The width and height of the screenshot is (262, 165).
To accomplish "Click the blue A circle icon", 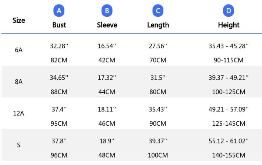I will tap(59, 11).
